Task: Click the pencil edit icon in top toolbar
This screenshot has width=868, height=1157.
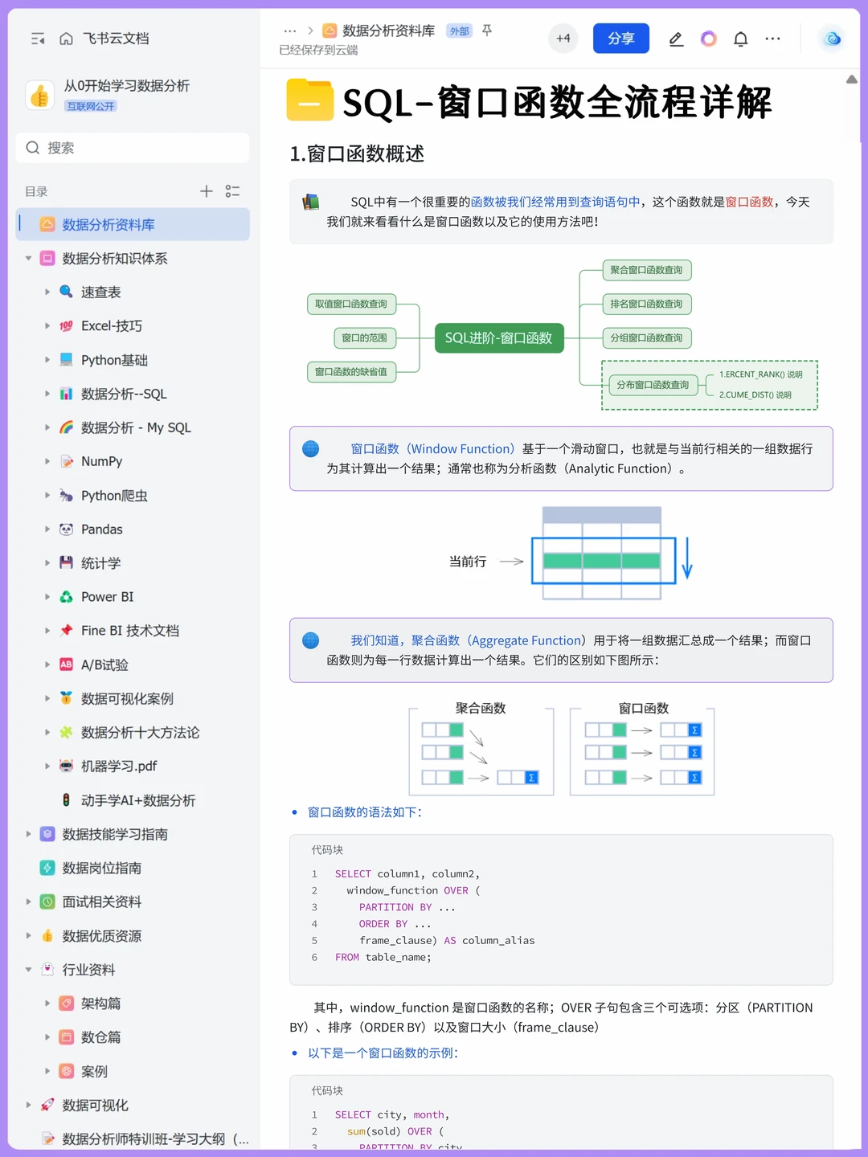Action: pos(676,38)
